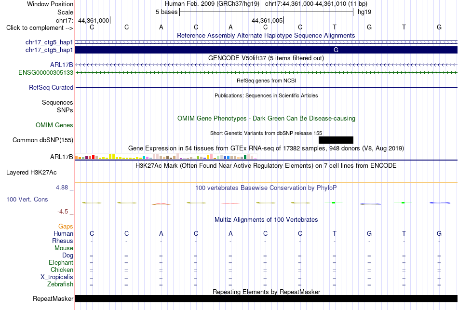458x310 pixels.
Task: Click the black RepeatMasker repeat bar
Action: [266, 298]
